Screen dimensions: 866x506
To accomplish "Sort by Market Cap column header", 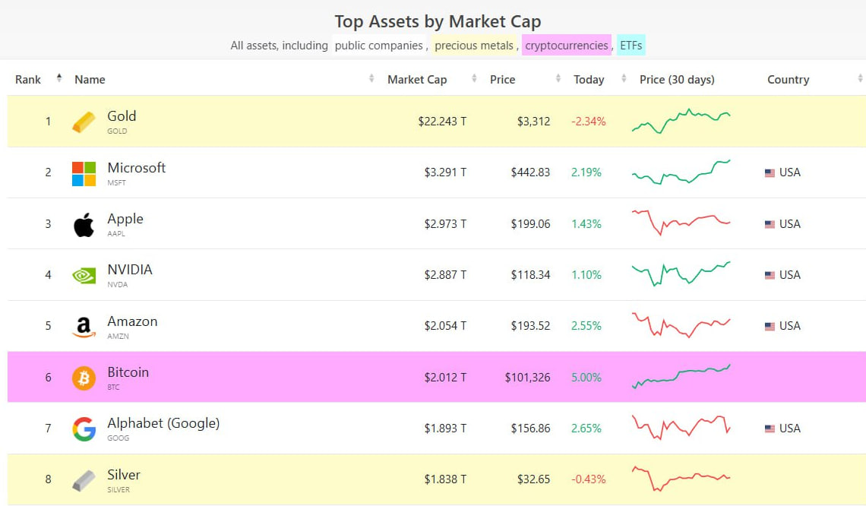I will [417, 80].
